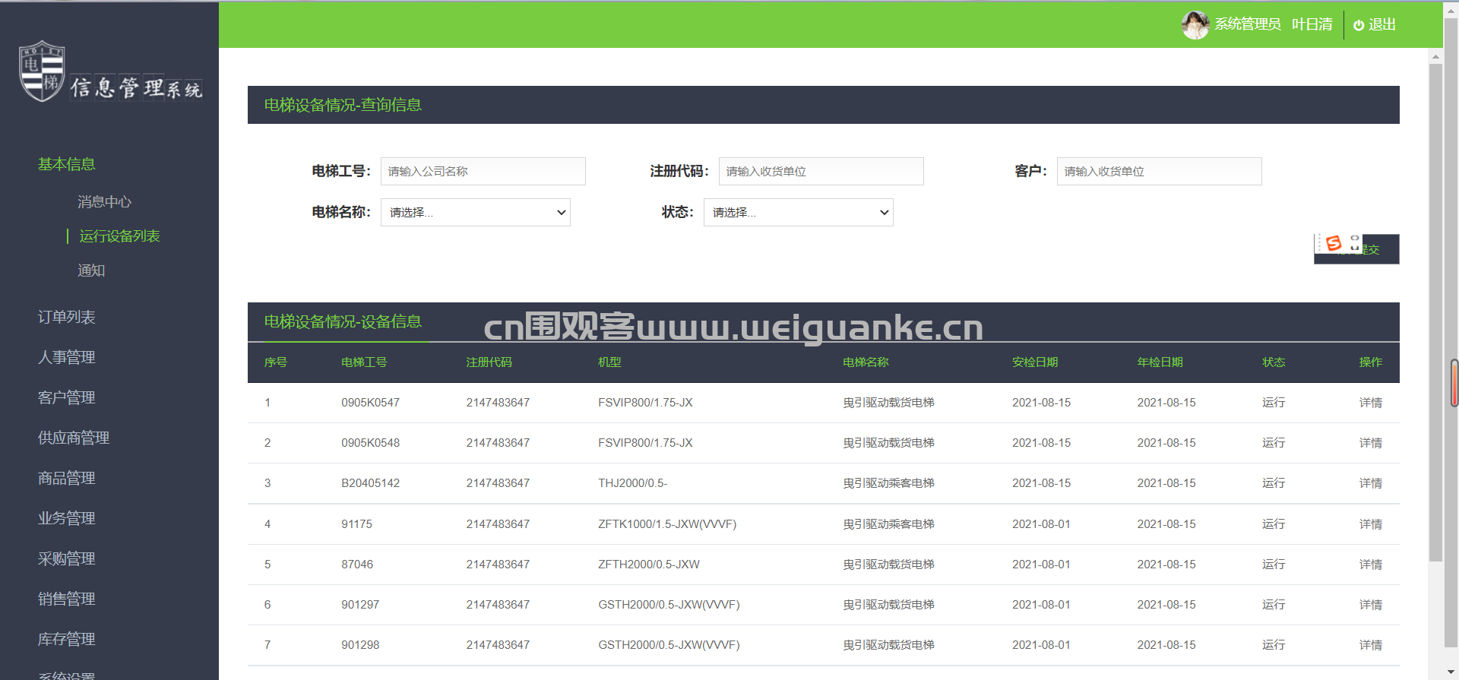Open 客户管理 menu
Viewport: 1459px width, 680px height.
point(67,397)
